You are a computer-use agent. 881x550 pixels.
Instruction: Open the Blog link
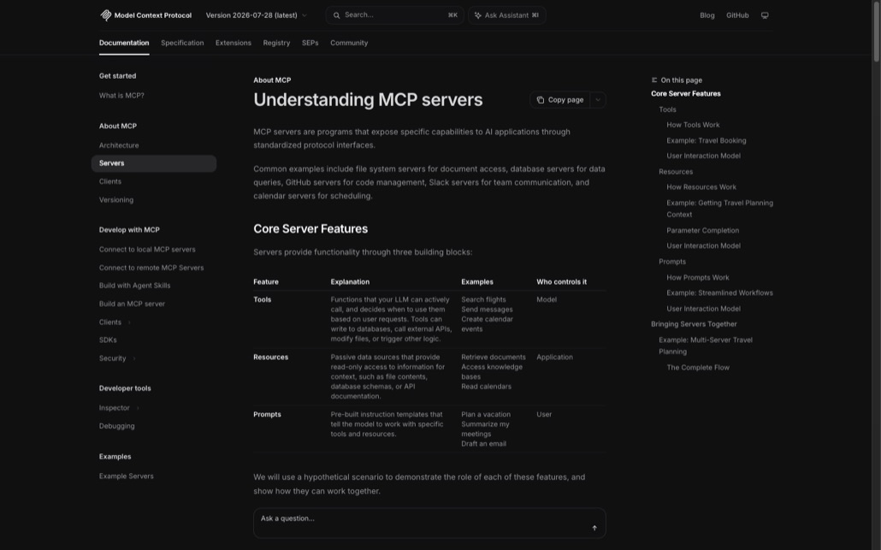pos(707,15)
